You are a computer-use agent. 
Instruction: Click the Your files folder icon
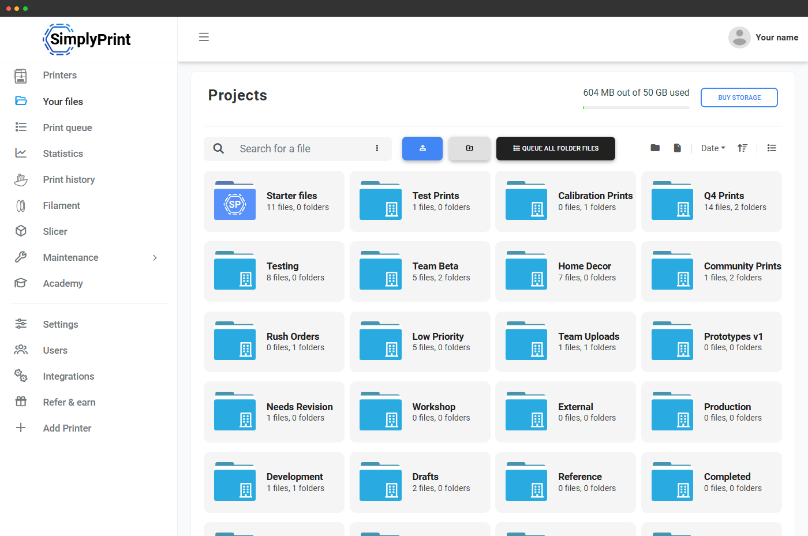[x=21, y=101]
